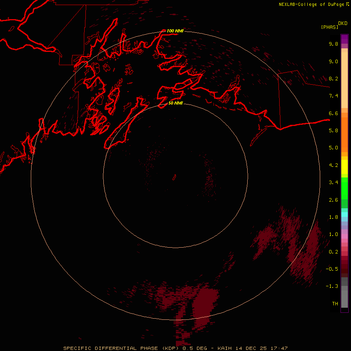Click the 7.4 legend value
351x351 pixels.
pos(333,96)
